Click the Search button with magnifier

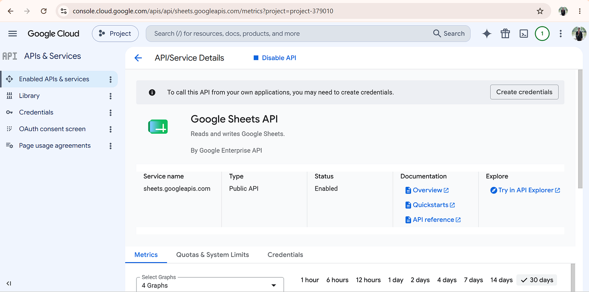(449, 34)
